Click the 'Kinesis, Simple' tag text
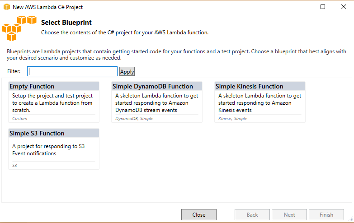 pyautogui.click(x=232, y=119)
